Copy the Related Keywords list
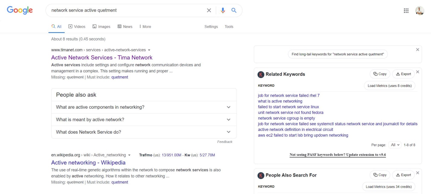Screen dimensions: 431x194 click(380, 74)
